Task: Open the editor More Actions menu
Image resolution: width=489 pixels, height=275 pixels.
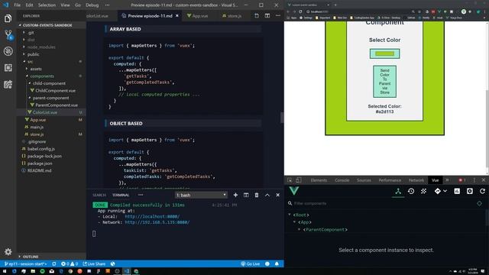Action: pyautogui.click(x=278, y=15)
